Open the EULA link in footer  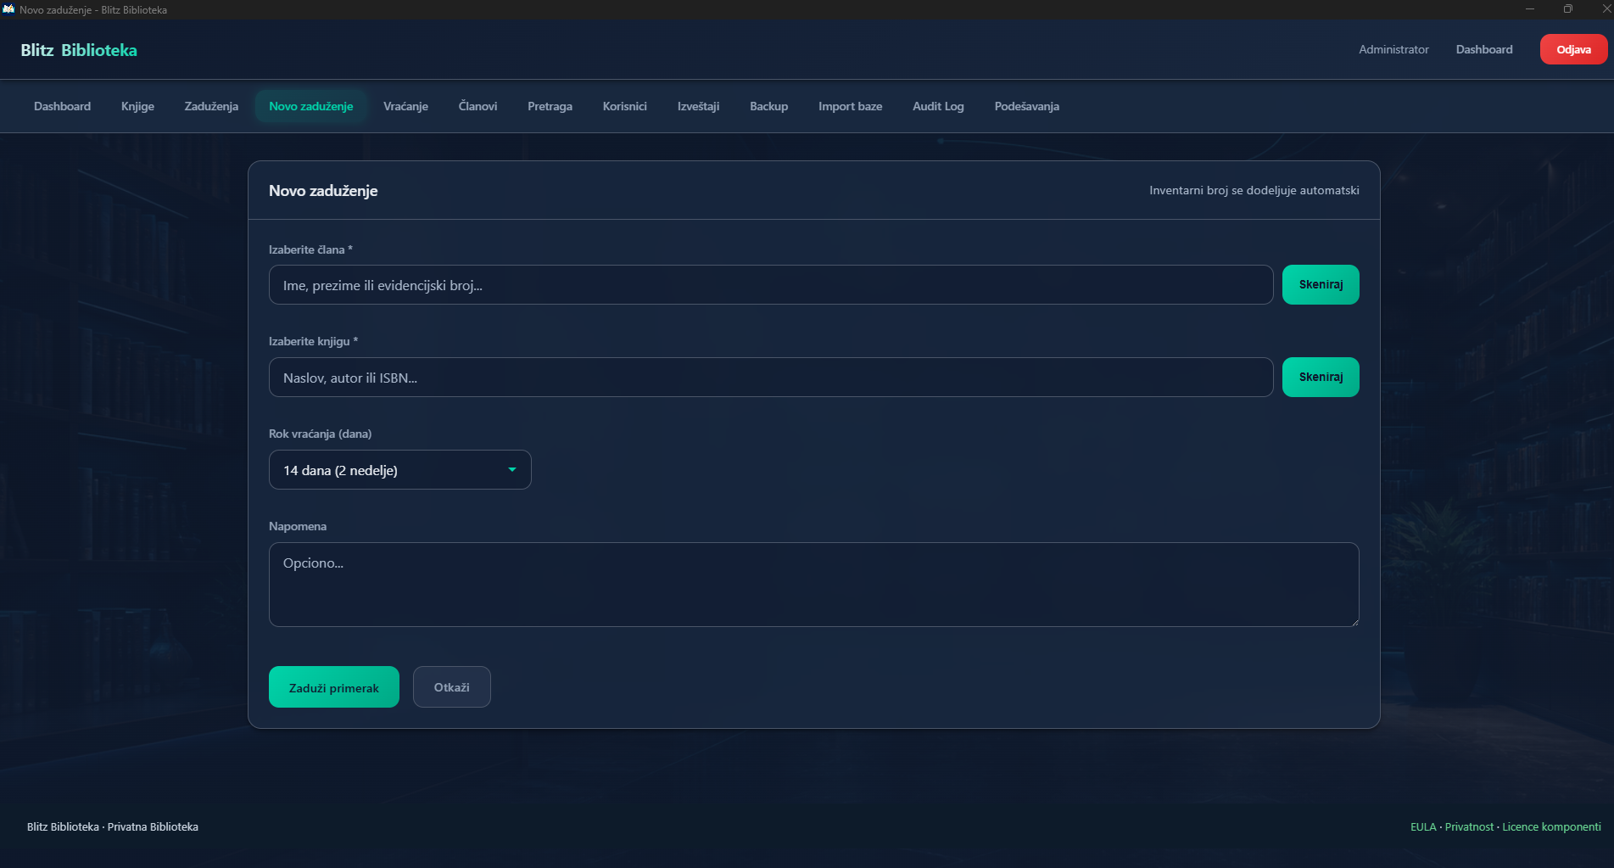[1423, 826]
